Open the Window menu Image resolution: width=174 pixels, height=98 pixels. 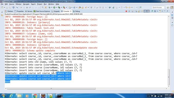coord(51,4)
